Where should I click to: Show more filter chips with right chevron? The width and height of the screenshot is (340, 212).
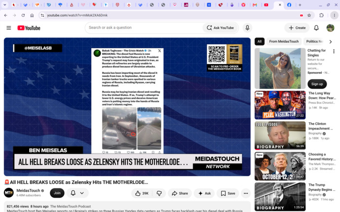pos(331,42)
